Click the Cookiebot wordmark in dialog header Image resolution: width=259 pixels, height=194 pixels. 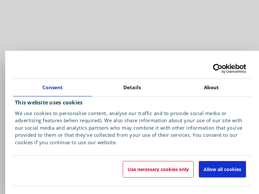229,67
